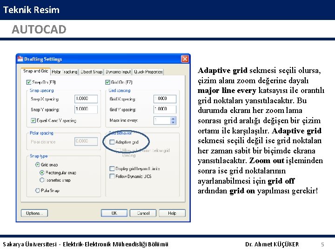Viewport: 335px width, 251px height.
Task: Enable Display grid beyond Limits
Action: tap(112, 169)
